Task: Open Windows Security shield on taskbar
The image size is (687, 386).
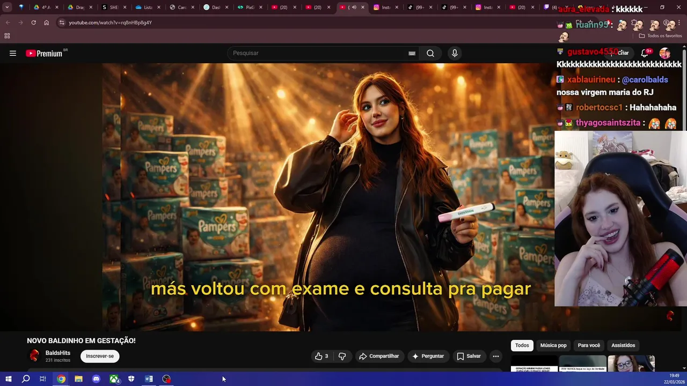Action: click(131, 379)
